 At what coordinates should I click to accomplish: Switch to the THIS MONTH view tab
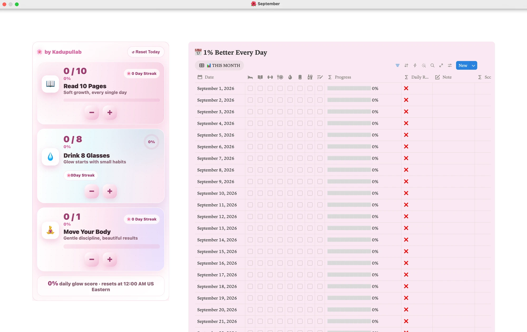tap(219, 66)
